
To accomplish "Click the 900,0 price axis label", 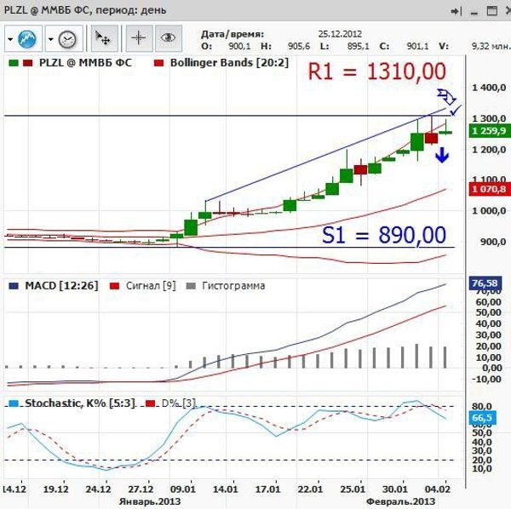I will click(493, 242).
